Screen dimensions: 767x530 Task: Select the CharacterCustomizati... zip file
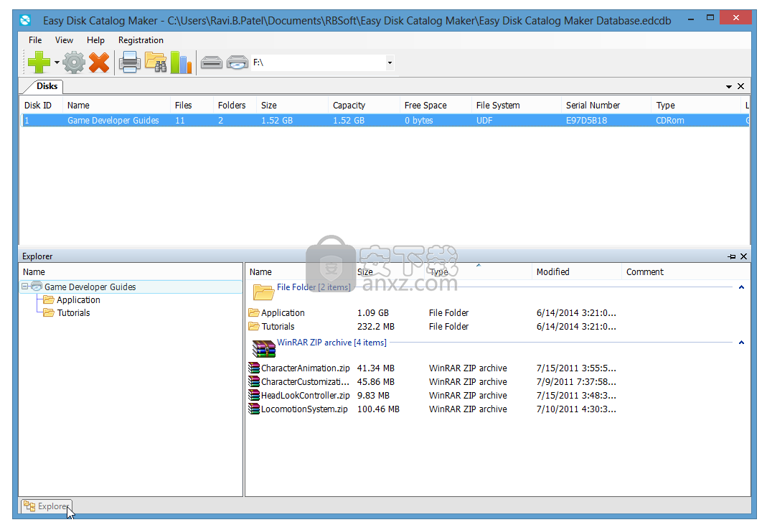tap(305, 382)
